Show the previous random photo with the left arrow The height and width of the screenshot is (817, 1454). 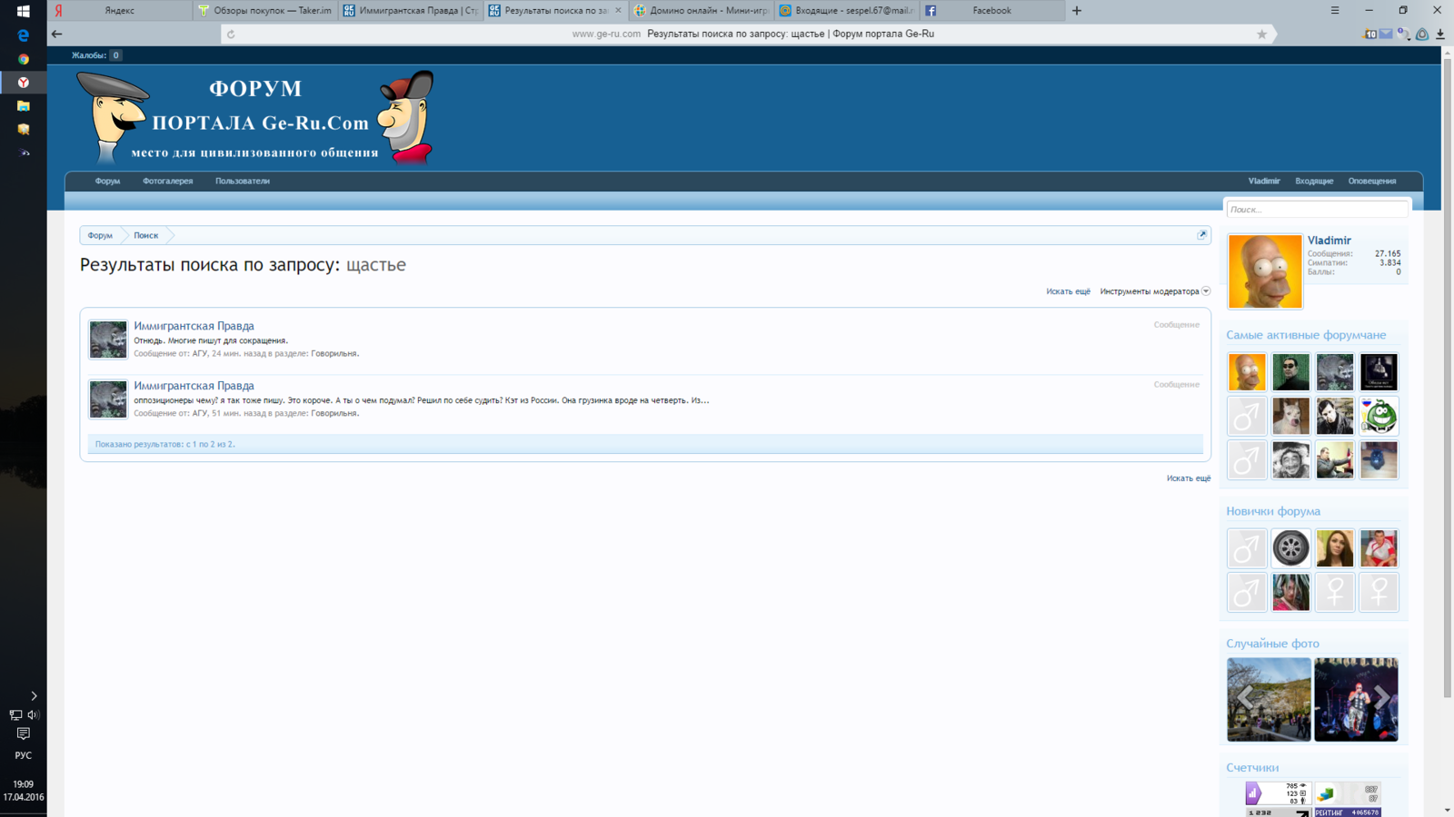click(1245, 697)
